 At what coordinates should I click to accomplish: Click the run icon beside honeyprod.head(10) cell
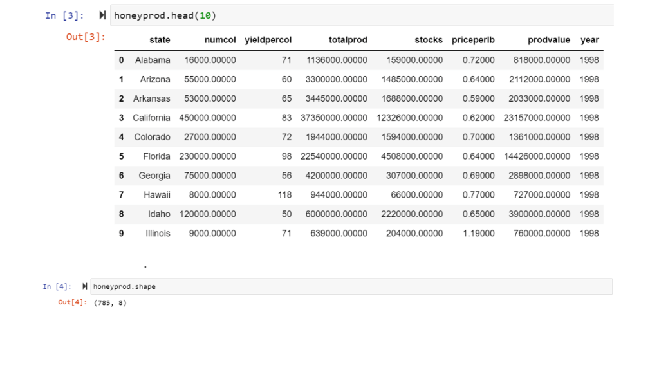click(x=103, y=15)
